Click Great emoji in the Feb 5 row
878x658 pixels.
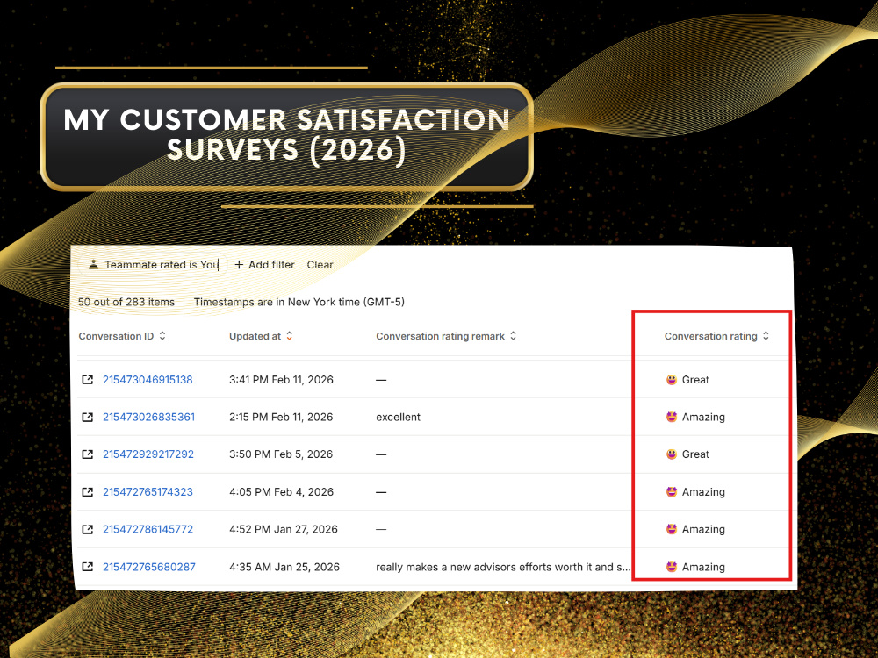tap(672, 454)
